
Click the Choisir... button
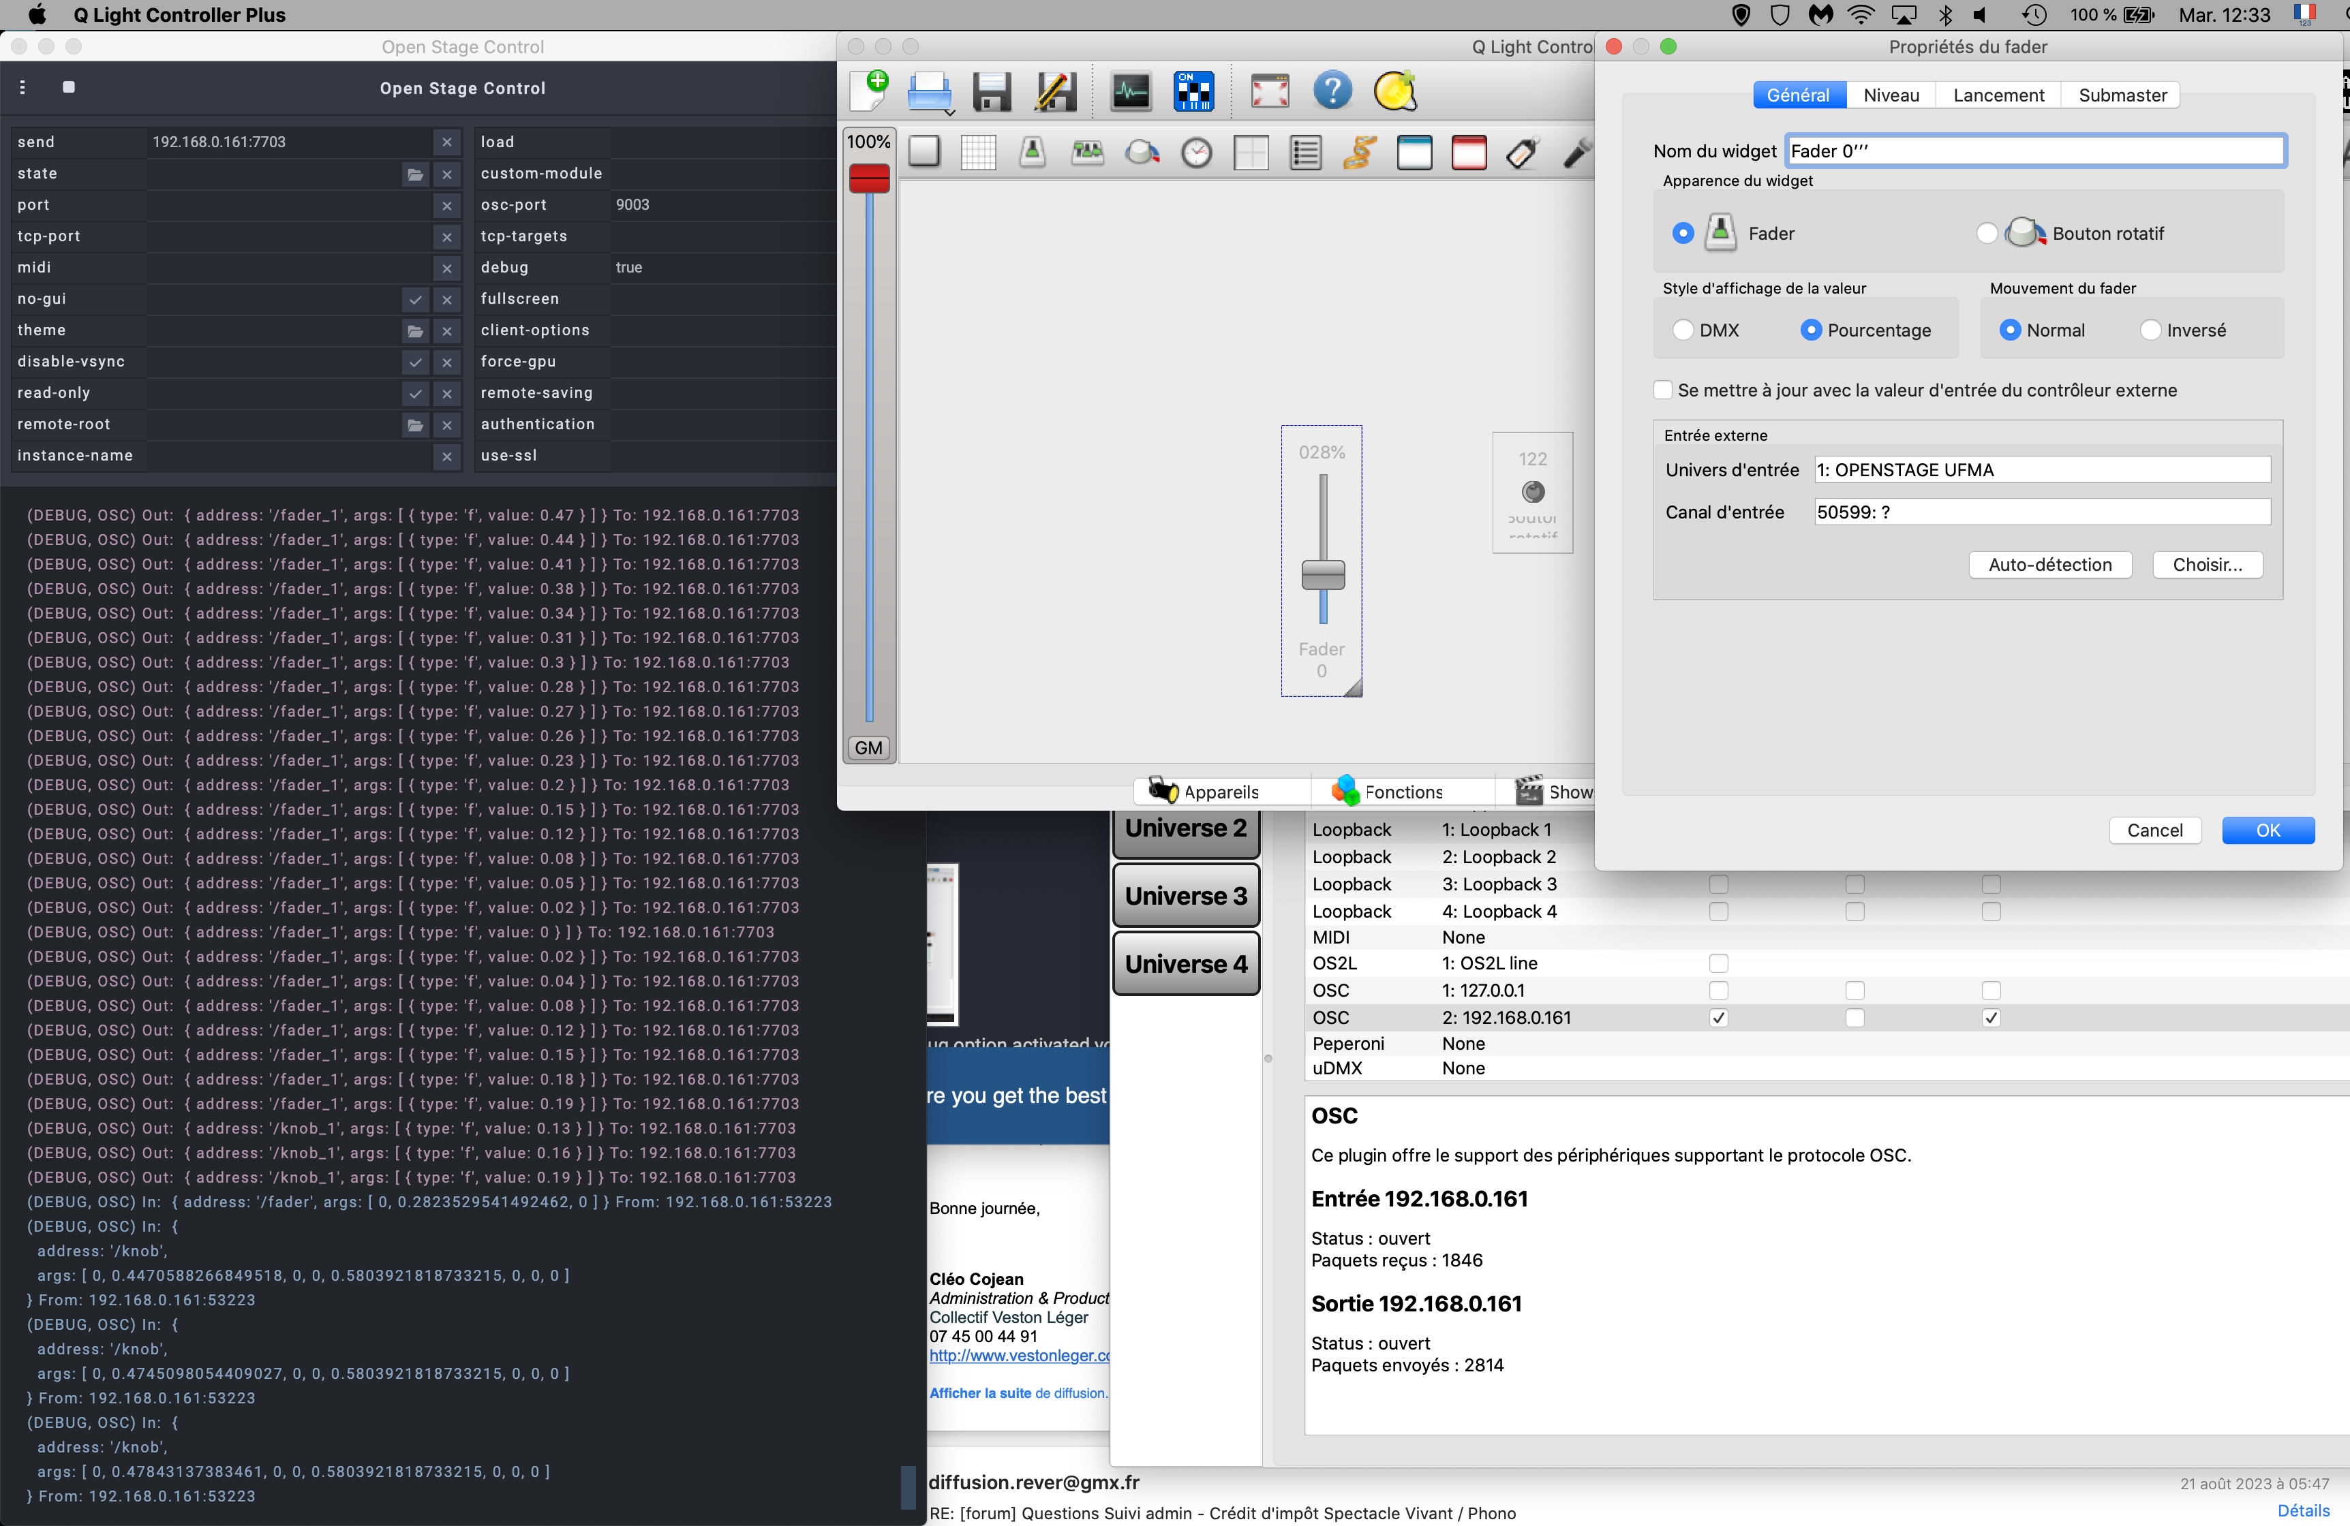click(2208, 565)
